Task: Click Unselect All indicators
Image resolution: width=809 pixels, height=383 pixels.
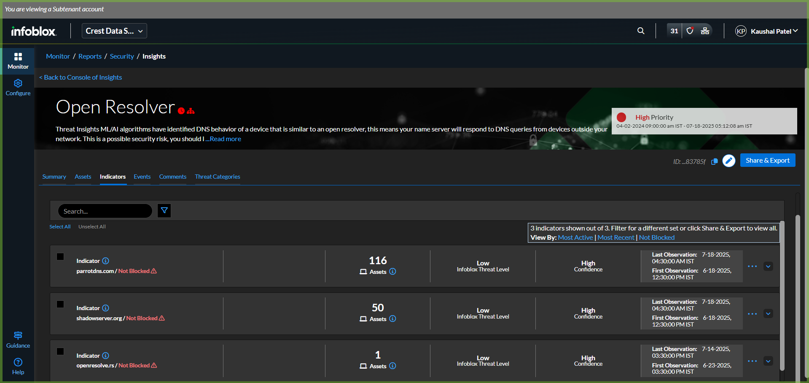Action: [92, 227]
